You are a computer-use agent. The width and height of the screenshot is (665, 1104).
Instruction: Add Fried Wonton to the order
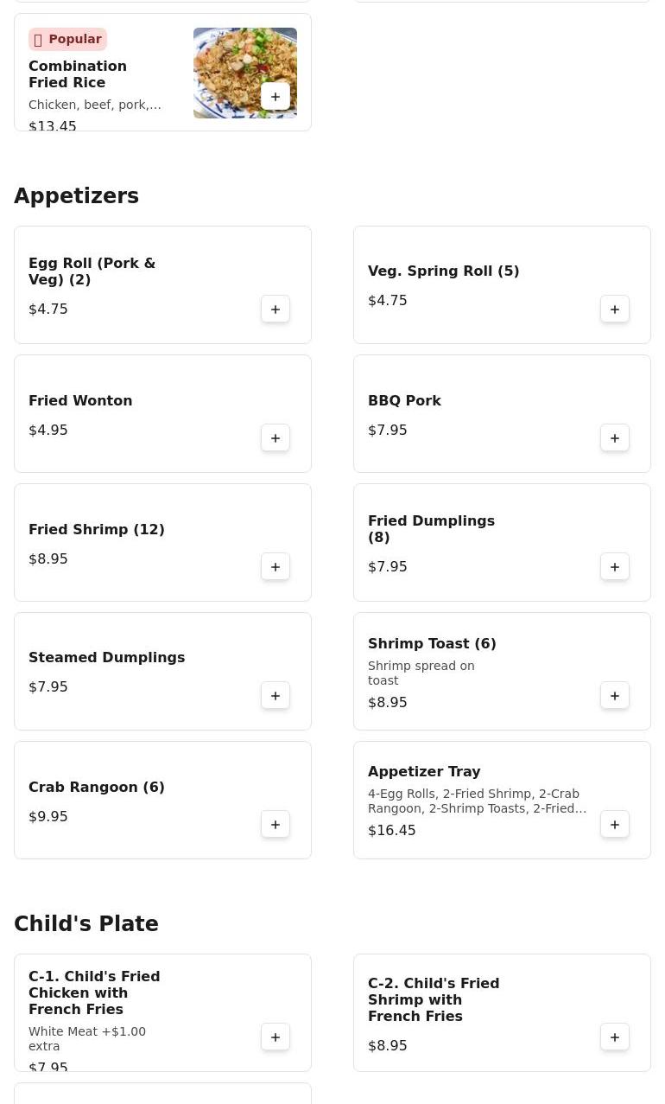[x=275, y=438]
